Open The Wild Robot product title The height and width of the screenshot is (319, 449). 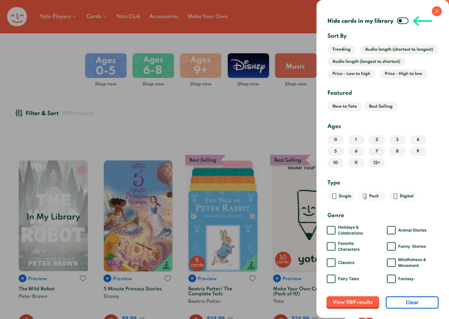pos(37,289)
